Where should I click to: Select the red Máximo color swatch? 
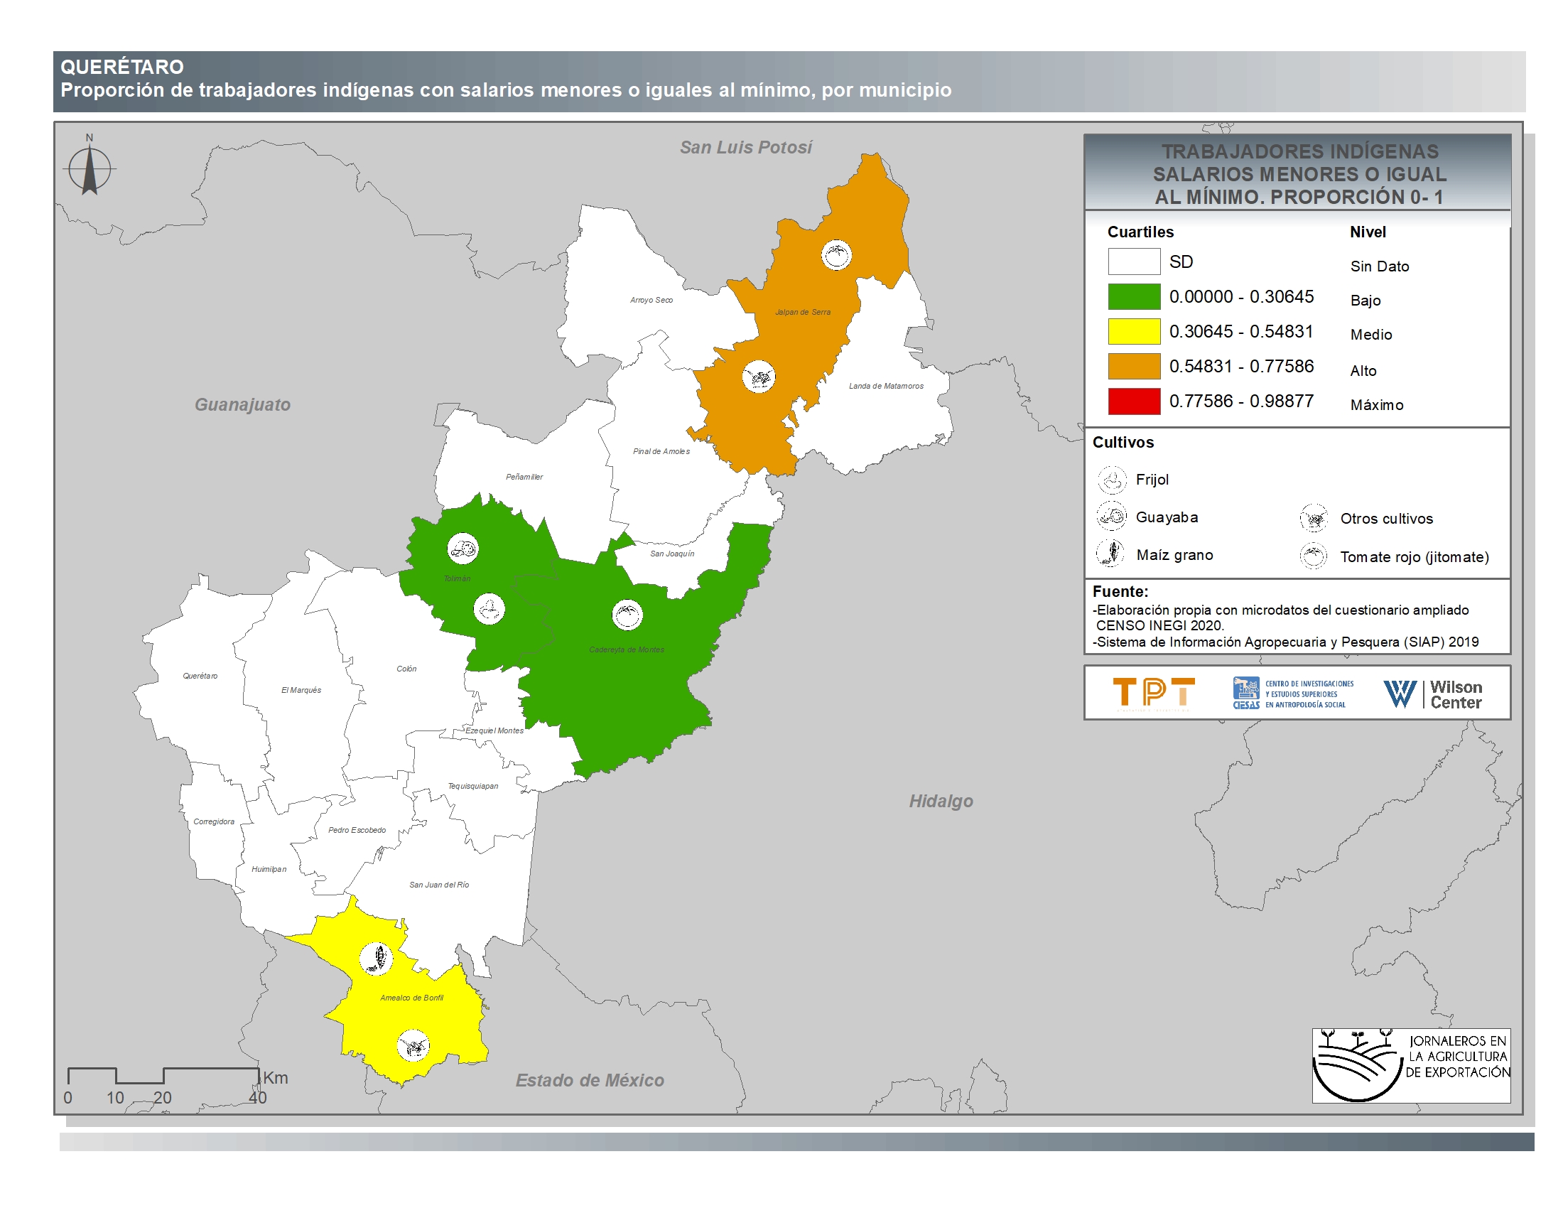(x=1134, y=401)
